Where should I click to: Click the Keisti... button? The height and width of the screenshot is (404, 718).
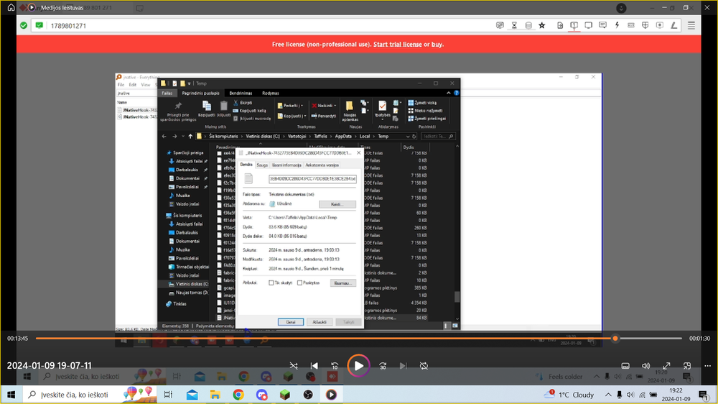click(x=337, y=204)
